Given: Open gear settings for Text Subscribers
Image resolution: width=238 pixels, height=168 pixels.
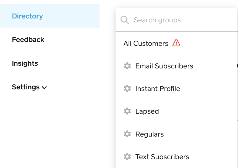Looking at the screenshot, I should (x=127, y=157).
